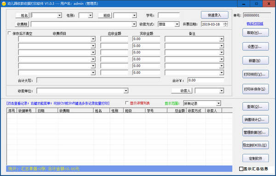Sort by 日期 column header
This screenshot has height=176, width=276.
[x=47, y=111]
